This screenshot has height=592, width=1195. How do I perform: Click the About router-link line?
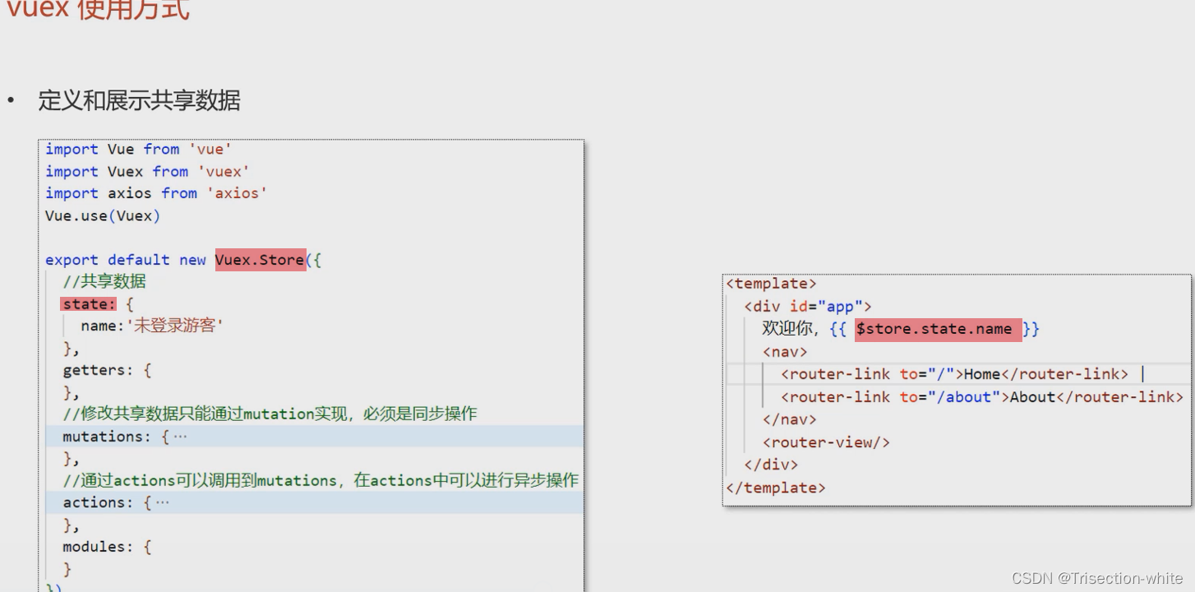[981, 397]
